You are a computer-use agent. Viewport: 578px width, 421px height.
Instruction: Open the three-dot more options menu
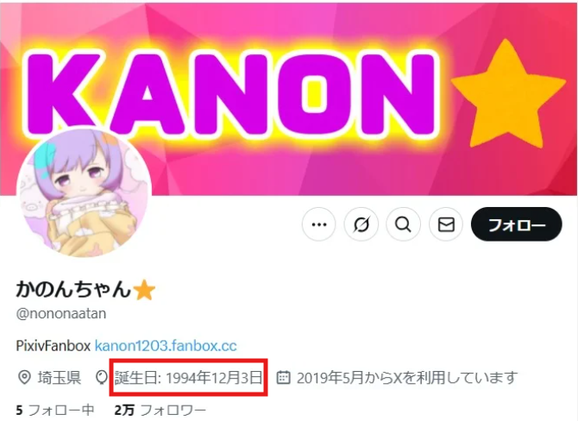[x=319, y=224]
